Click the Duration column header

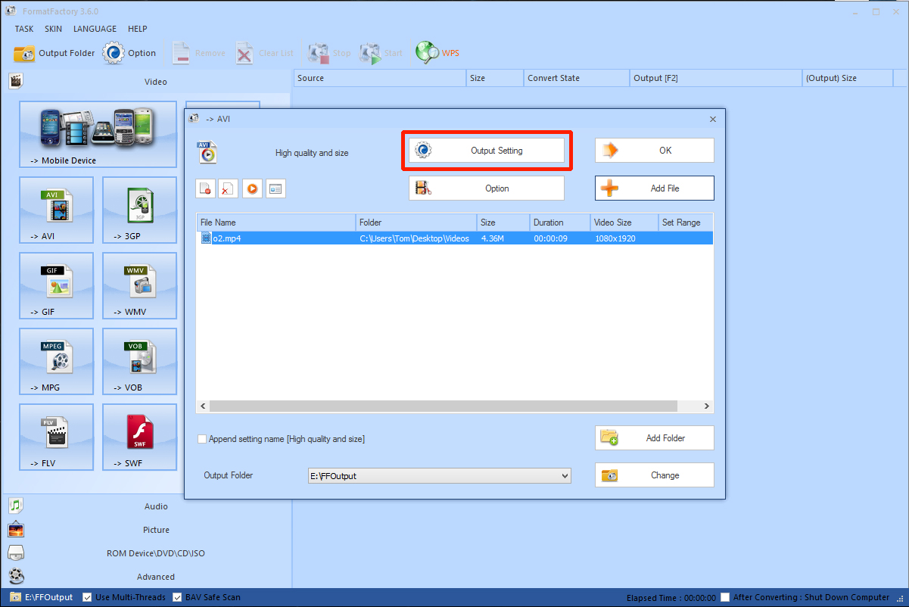[x=560, y=223]
